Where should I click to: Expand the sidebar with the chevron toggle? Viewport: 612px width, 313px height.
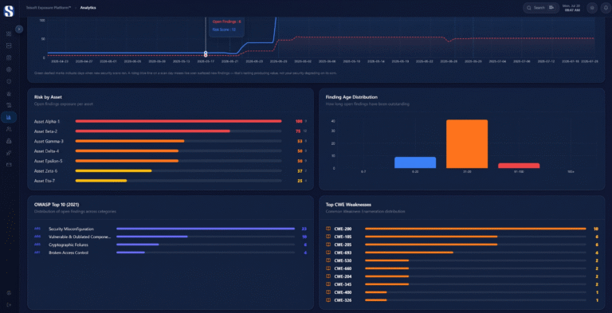point(19,29)
